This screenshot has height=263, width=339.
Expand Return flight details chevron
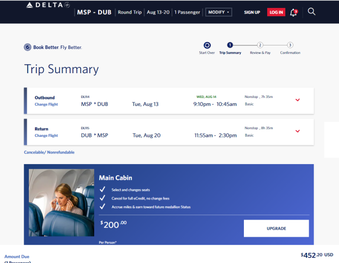[298, 131]
